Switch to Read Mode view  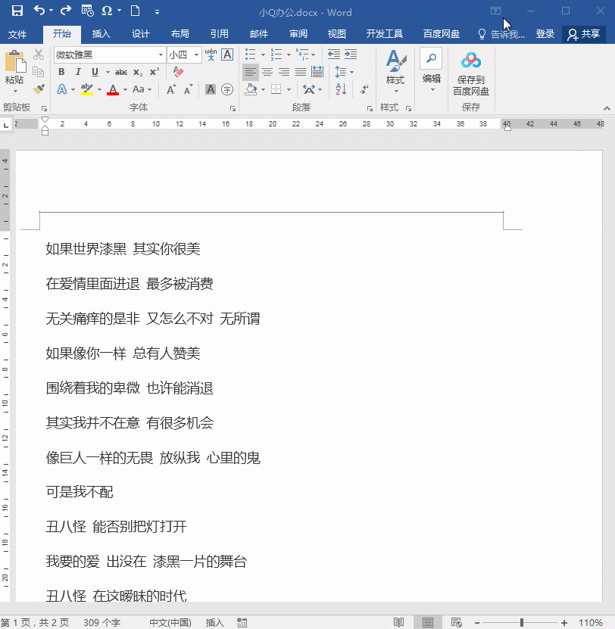[x=398, y=622]
